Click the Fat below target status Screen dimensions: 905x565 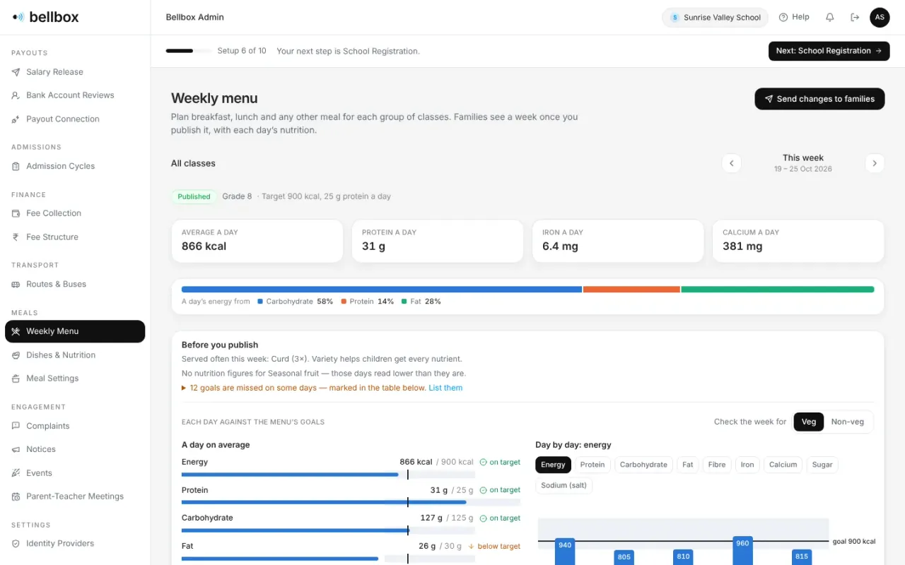(494, 546)
